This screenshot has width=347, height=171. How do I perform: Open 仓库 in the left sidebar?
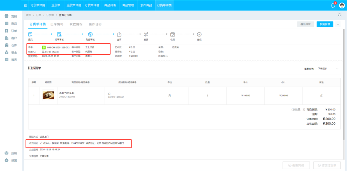pos(11,45)
